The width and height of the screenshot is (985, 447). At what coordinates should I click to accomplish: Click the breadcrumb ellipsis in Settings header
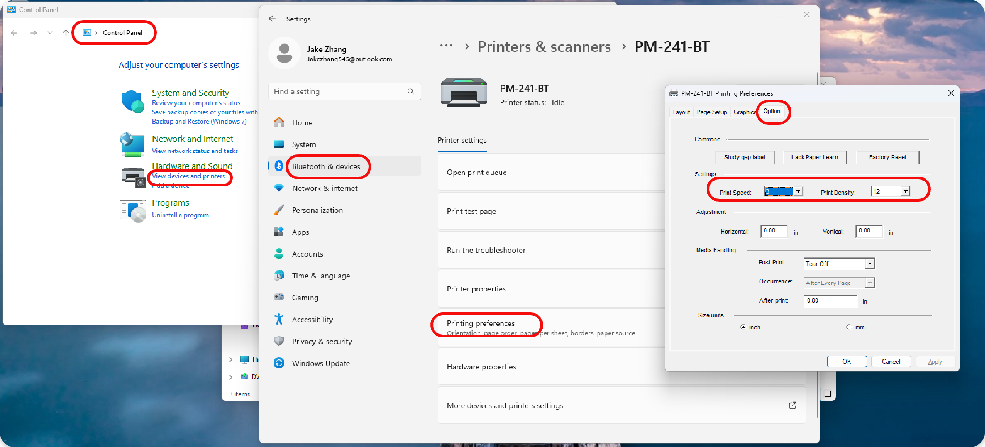click(x=446, y=46)
